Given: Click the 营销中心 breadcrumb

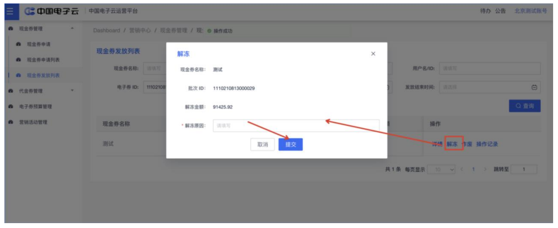Looking at the screenshot, I should click(140, 31).
